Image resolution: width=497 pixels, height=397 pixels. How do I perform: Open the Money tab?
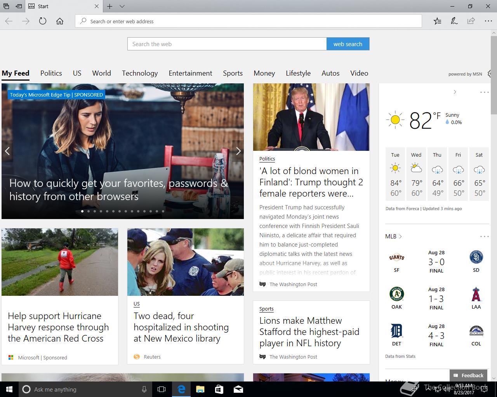(264, 73)
